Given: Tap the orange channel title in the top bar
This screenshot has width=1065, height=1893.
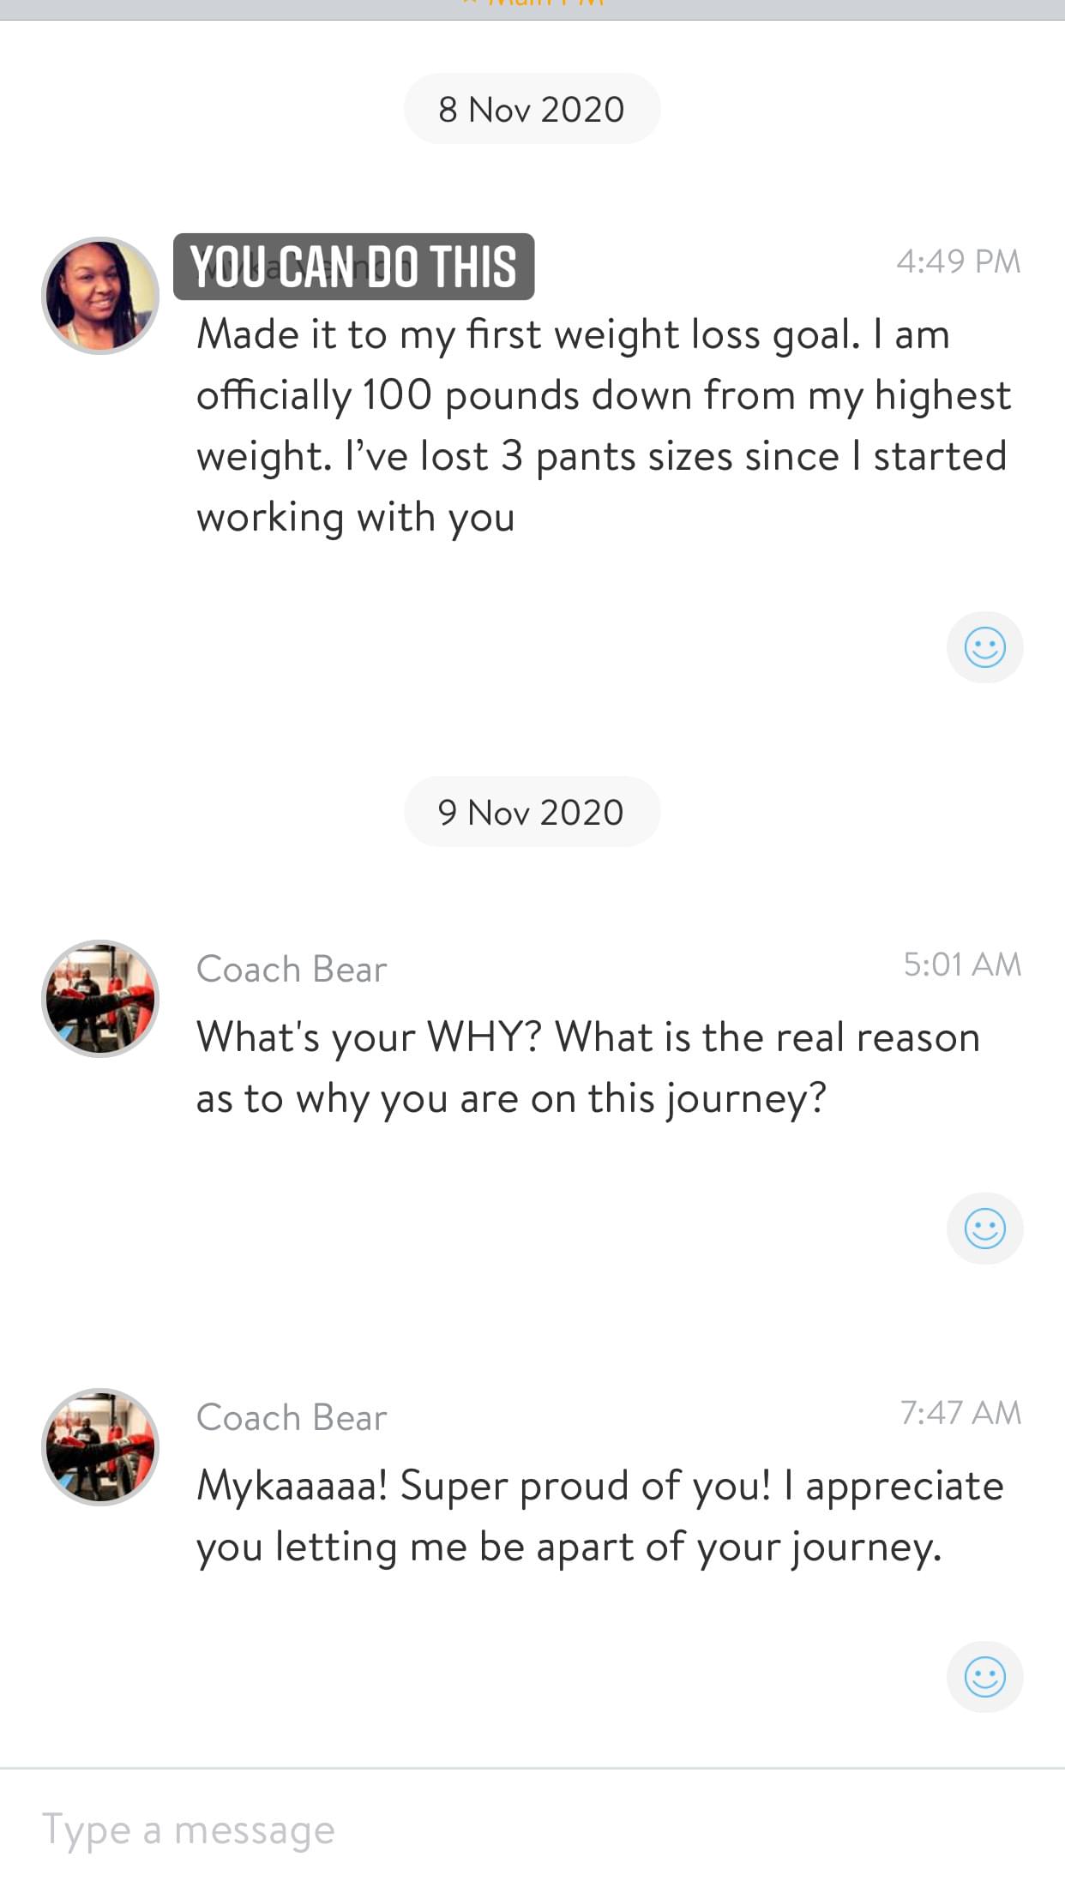Looking at the screenshot, I should pyautogui.click(x=532, y=5).
